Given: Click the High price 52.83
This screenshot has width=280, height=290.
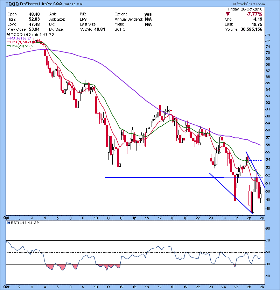Looking at the screenshot, I should pos(34,19).
